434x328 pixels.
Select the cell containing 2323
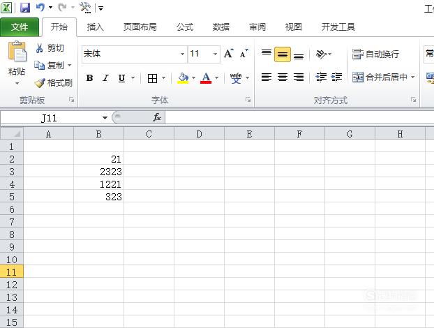tap(98, 172)
